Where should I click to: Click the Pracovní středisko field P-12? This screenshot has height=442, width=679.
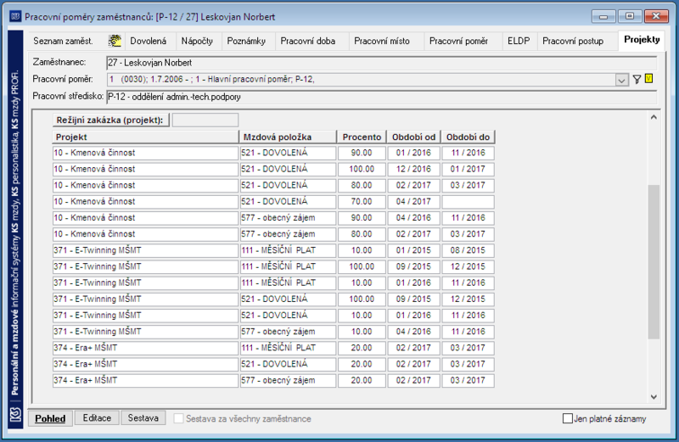click(x=381, y=97)
